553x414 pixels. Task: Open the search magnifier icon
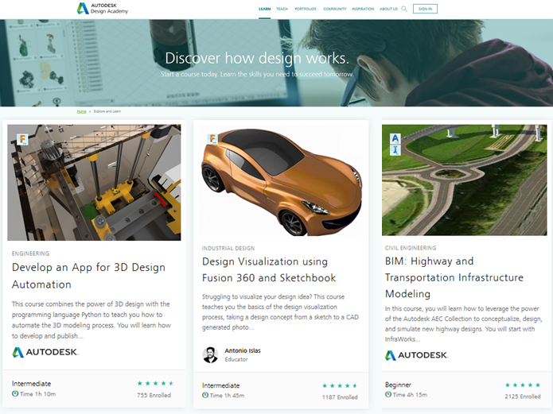(x=404, y=9)
